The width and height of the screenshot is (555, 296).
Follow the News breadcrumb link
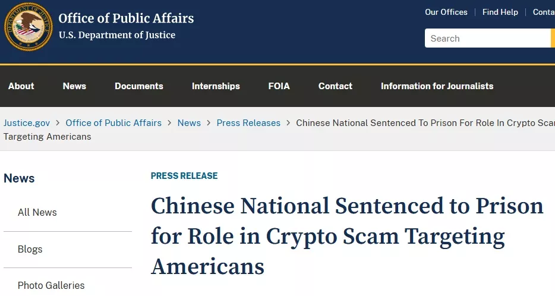coord(189,123)
